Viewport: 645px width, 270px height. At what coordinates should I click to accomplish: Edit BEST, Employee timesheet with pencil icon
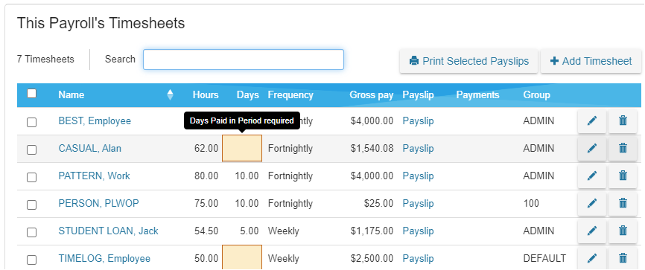tap(592, 121)
